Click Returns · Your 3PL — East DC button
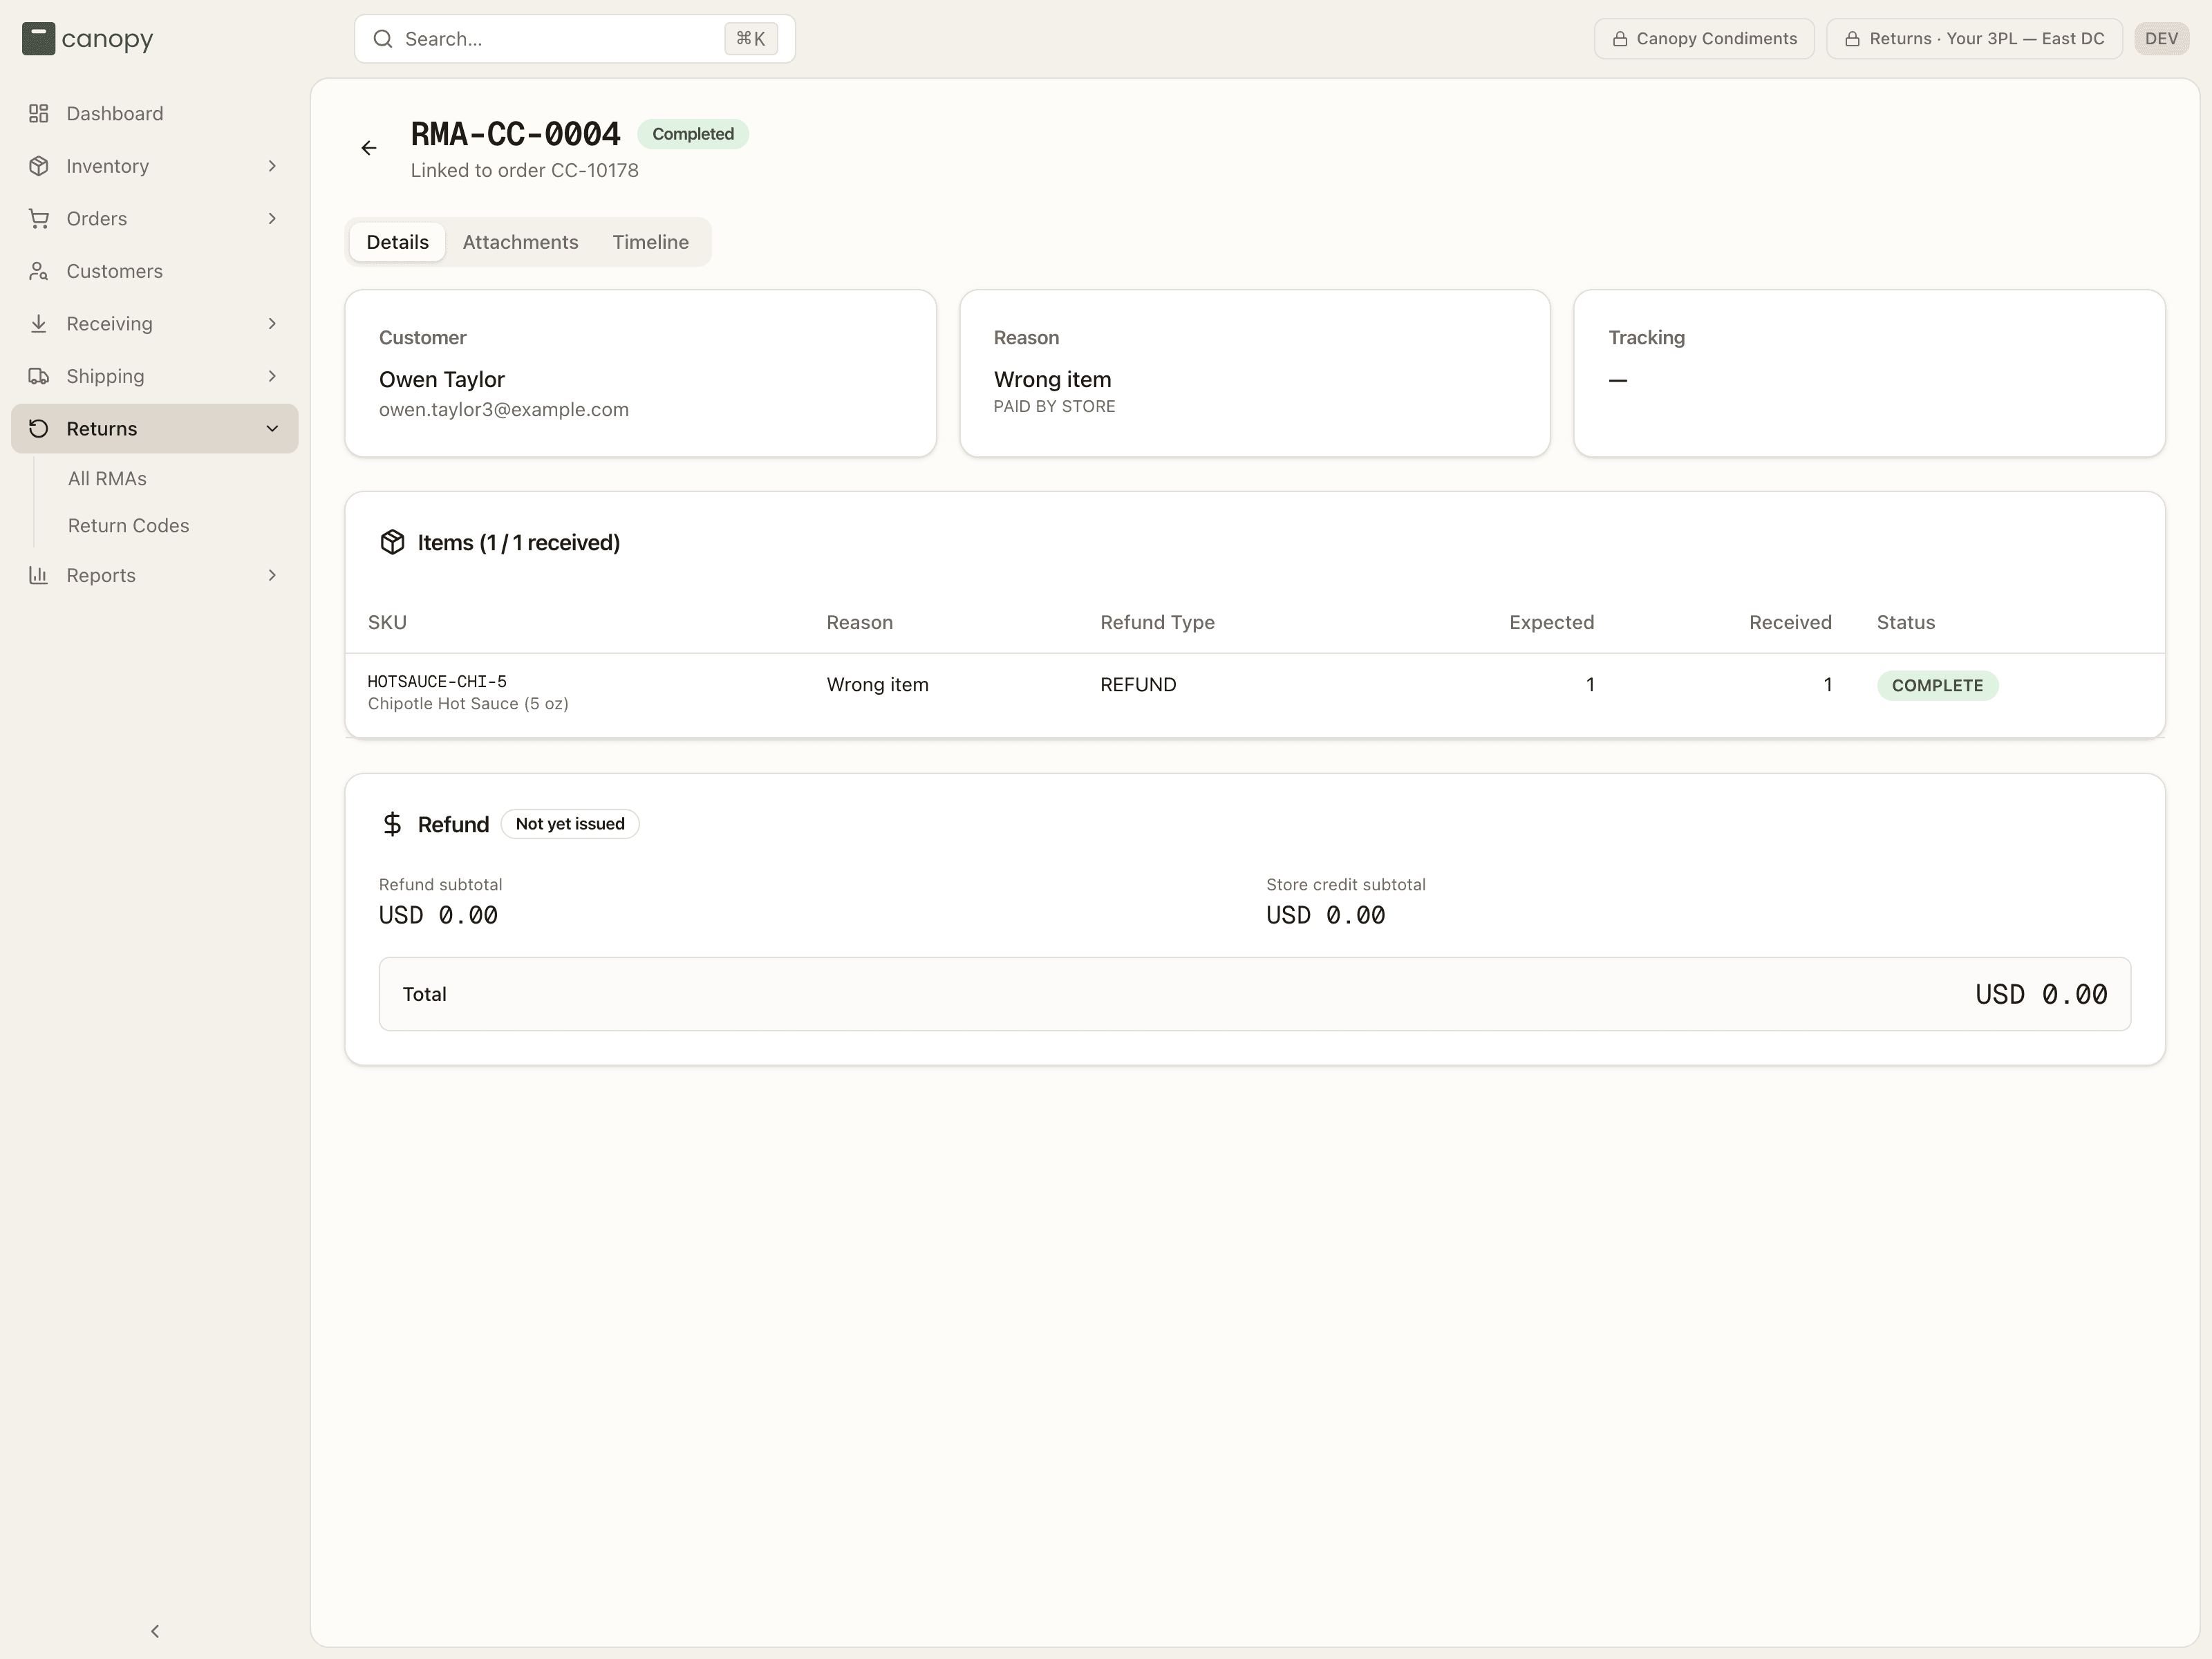The height and width of the screenshot is (1659, 2212). 1974,39
